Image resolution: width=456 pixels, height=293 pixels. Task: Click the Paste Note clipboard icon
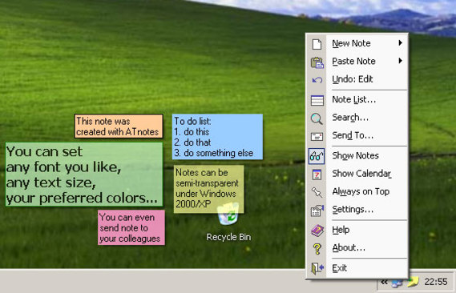coord(317,62)
